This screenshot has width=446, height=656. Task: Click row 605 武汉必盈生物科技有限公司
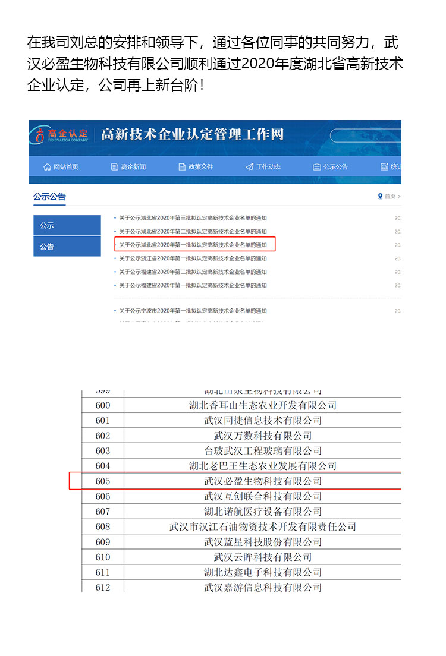(262, 481)
